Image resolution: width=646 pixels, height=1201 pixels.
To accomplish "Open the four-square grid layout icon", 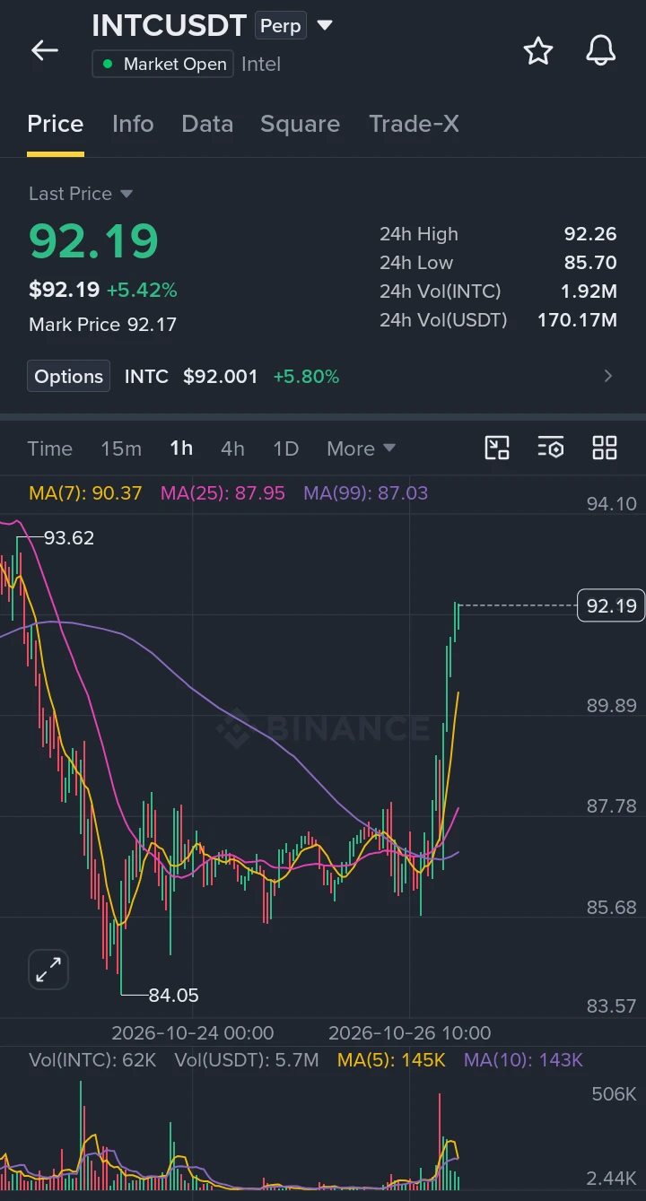I will [x=605, y=448].
